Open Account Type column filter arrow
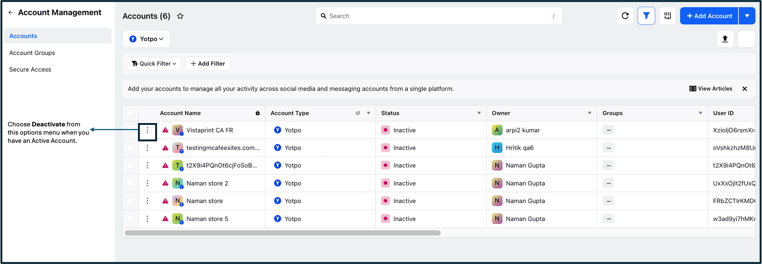This screenshot has width=762, height=264. 369,113
